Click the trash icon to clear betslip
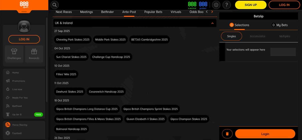The width and height of the screenshot is (302, 140). pyautogui.click(x=227, y=134)
